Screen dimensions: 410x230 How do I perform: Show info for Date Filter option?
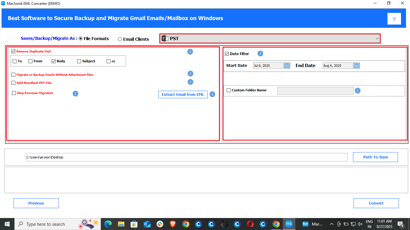[260, 54]
